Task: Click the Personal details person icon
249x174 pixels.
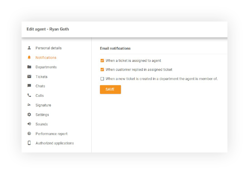Action: pos(29,48)
